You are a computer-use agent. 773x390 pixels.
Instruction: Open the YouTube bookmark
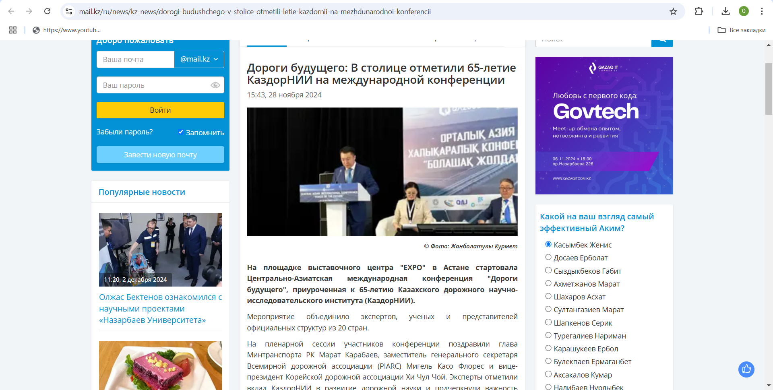[x=67, y=30]
